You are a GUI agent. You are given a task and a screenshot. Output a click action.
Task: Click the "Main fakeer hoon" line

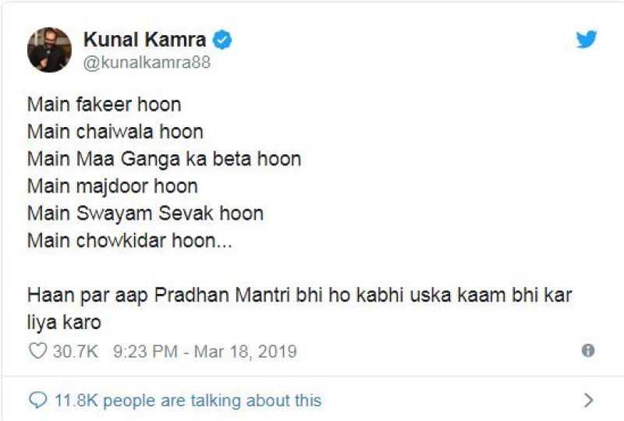pyautogui.click(x=105, y=104)
